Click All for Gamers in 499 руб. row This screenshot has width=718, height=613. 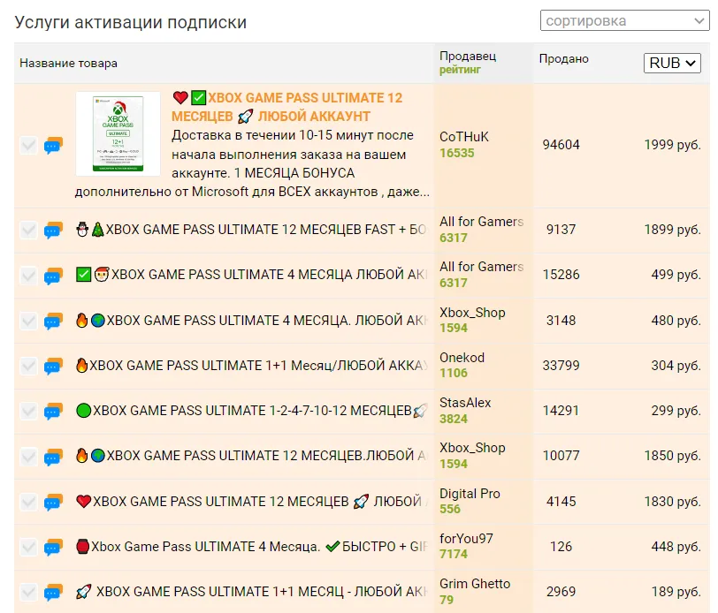pos(481,267)
